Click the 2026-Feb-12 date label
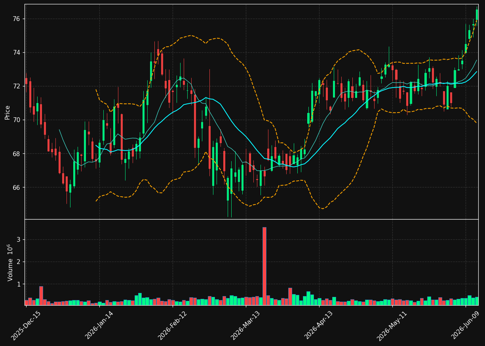Image resolution: width=485 pixels, height=346 pixels. pos(173,325)
